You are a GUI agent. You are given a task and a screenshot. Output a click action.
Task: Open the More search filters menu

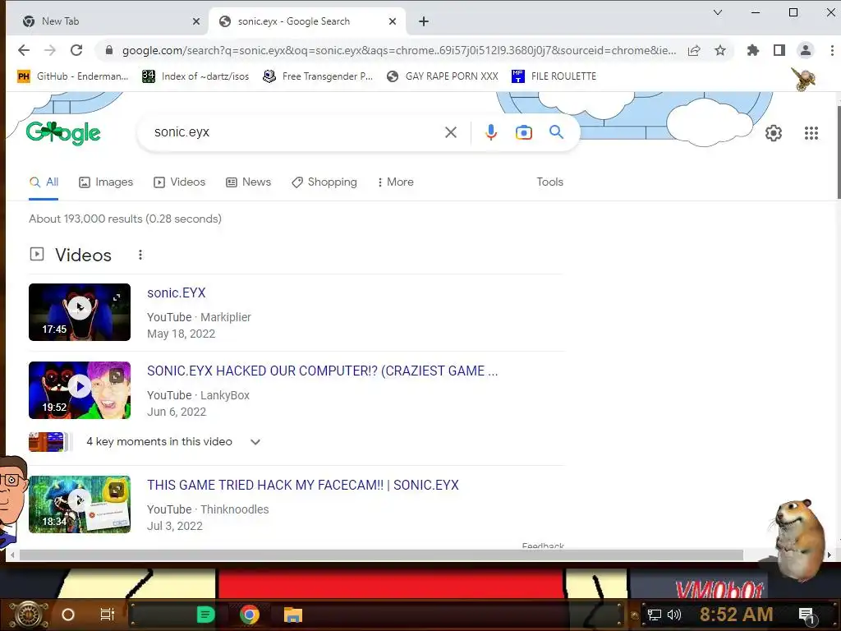(396, 182)
